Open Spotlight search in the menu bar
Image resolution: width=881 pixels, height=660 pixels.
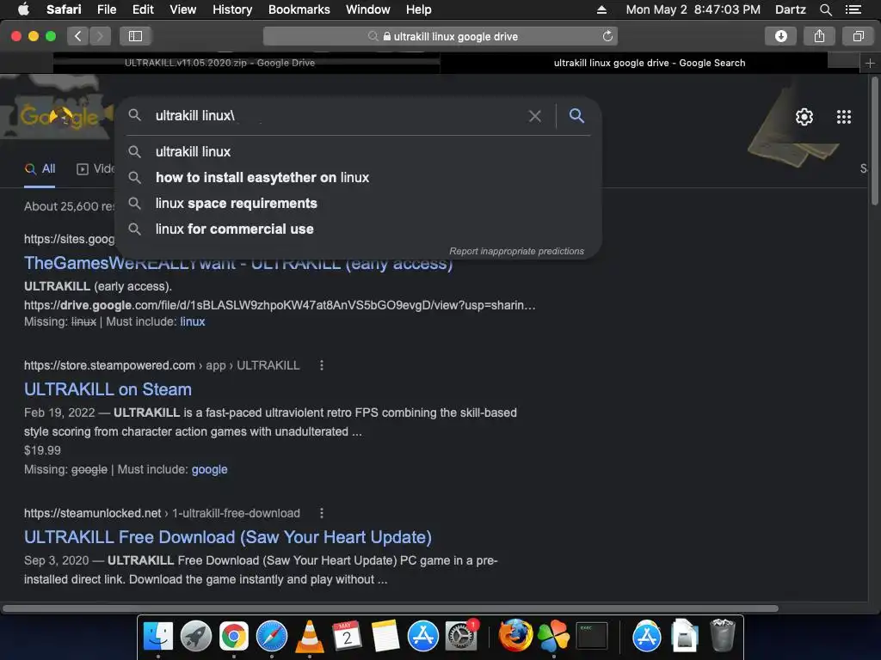pyautogui.click(x=825, y=9)
